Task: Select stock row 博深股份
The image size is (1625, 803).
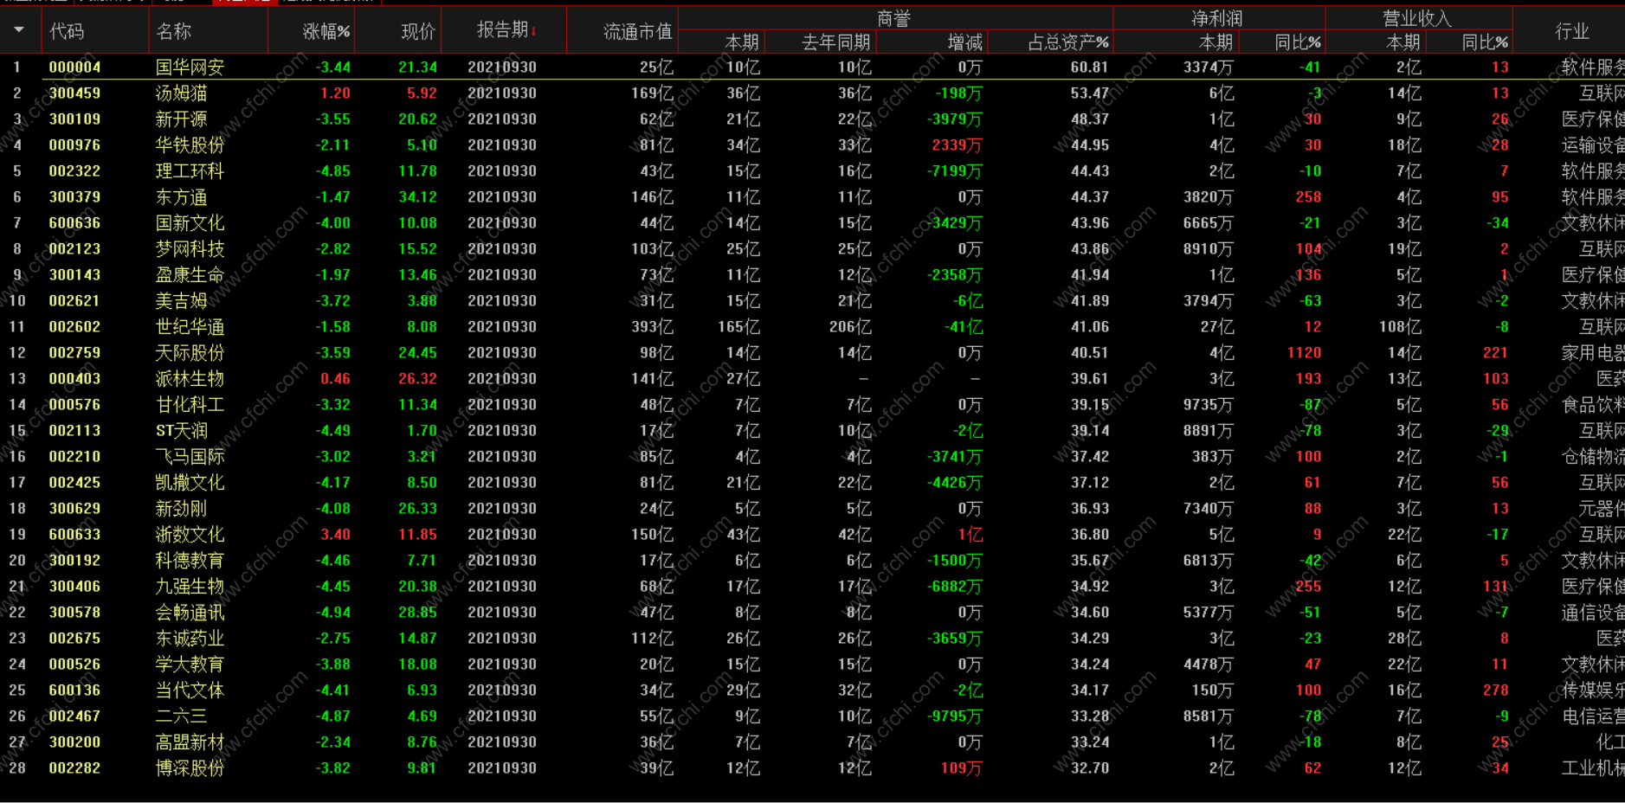Action: click(812, 768)
